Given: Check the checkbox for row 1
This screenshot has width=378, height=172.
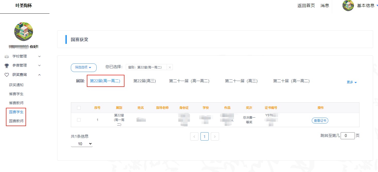Looking at the screenshot, I should pos(79,120).
